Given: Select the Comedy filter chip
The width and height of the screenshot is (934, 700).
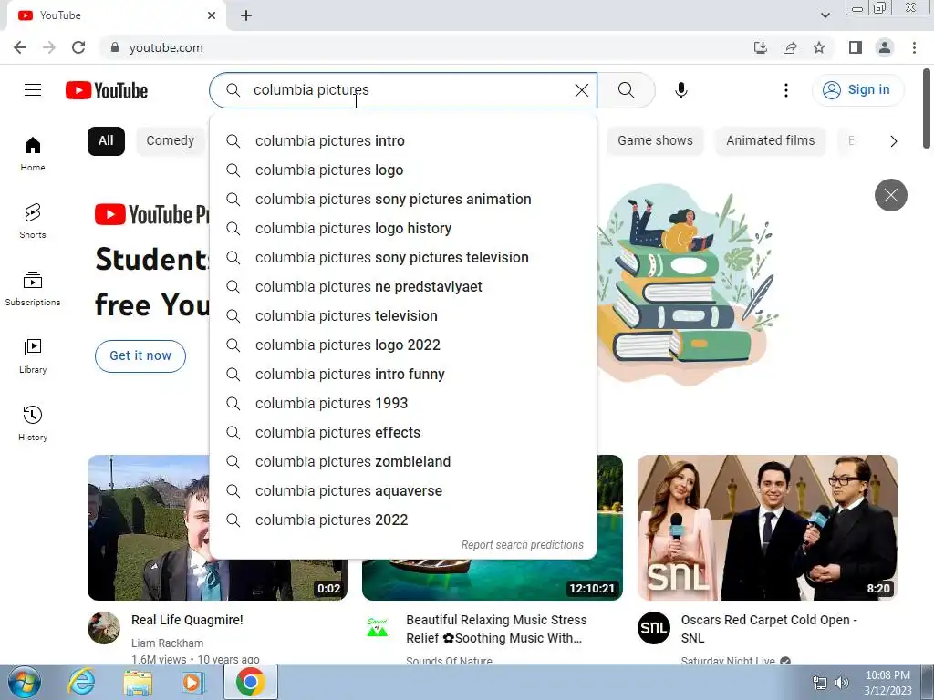Looking at the screenshot, I should pyautogui.click(x=171, y=141).
